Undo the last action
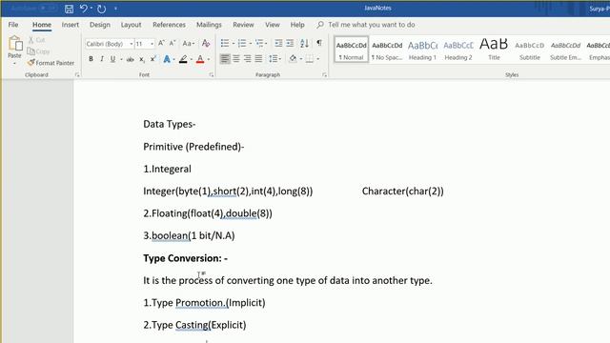Image resolution: width=610 pixels, height=343 pixels. click(x=83, y=9)
